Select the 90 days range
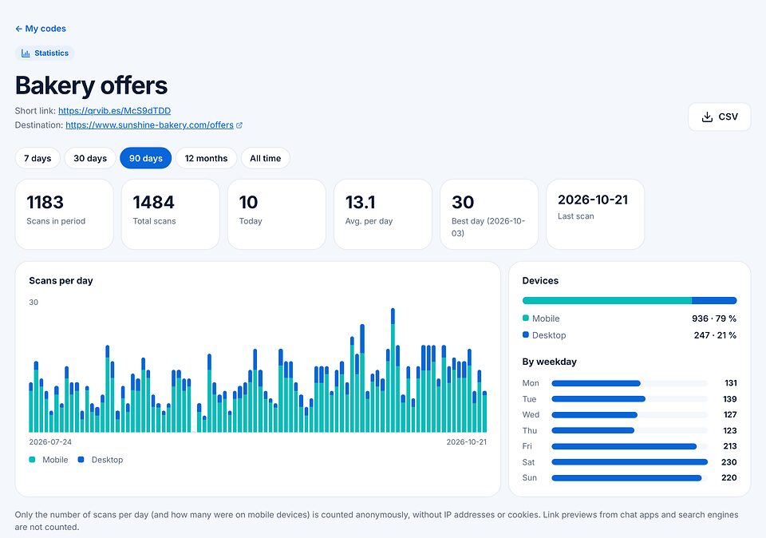 click(145, 158)
